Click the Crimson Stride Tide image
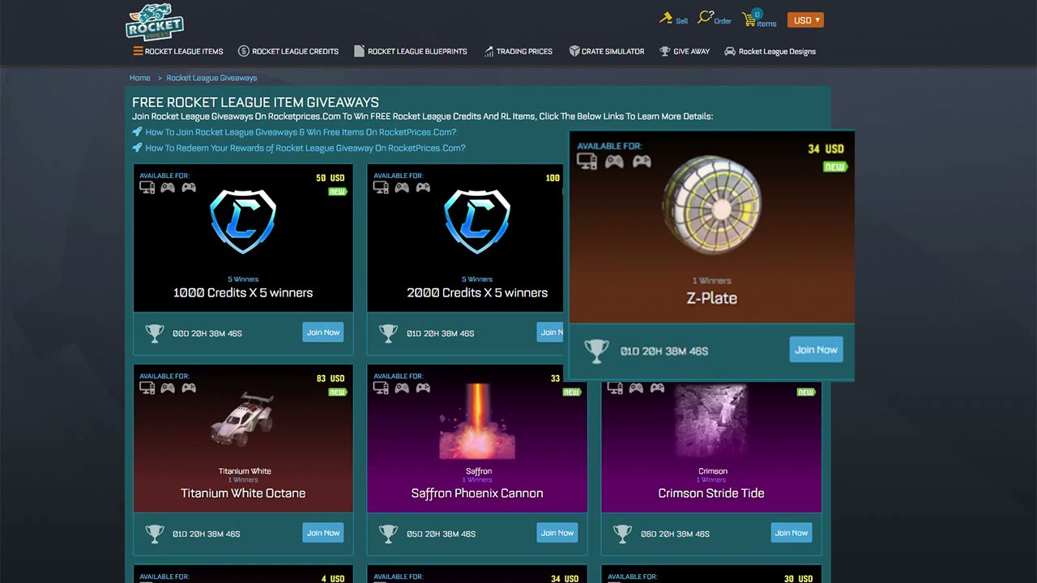Image resolution: width=1037 pixels, height=583 pixels. coord(711,421)
